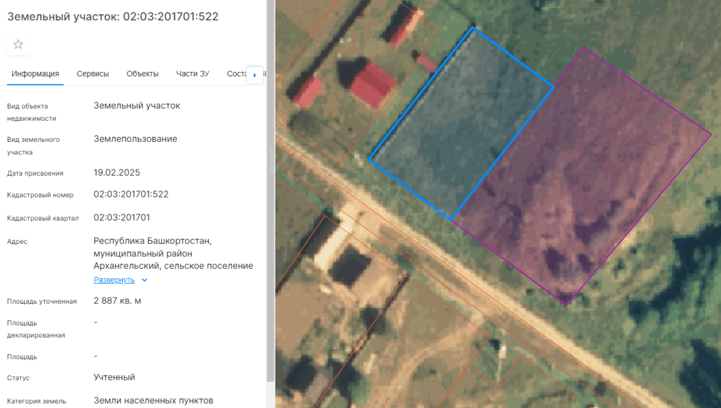Open the Части ЗУ tab

(x=193, y=74)
